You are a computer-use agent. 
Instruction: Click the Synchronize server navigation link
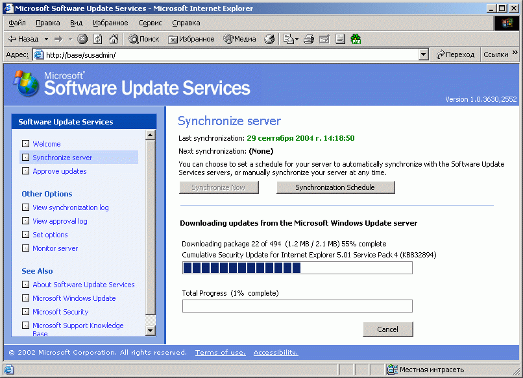click(62, 158)
